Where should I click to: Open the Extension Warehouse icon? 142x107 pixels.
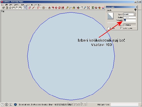tap(99, 8)
